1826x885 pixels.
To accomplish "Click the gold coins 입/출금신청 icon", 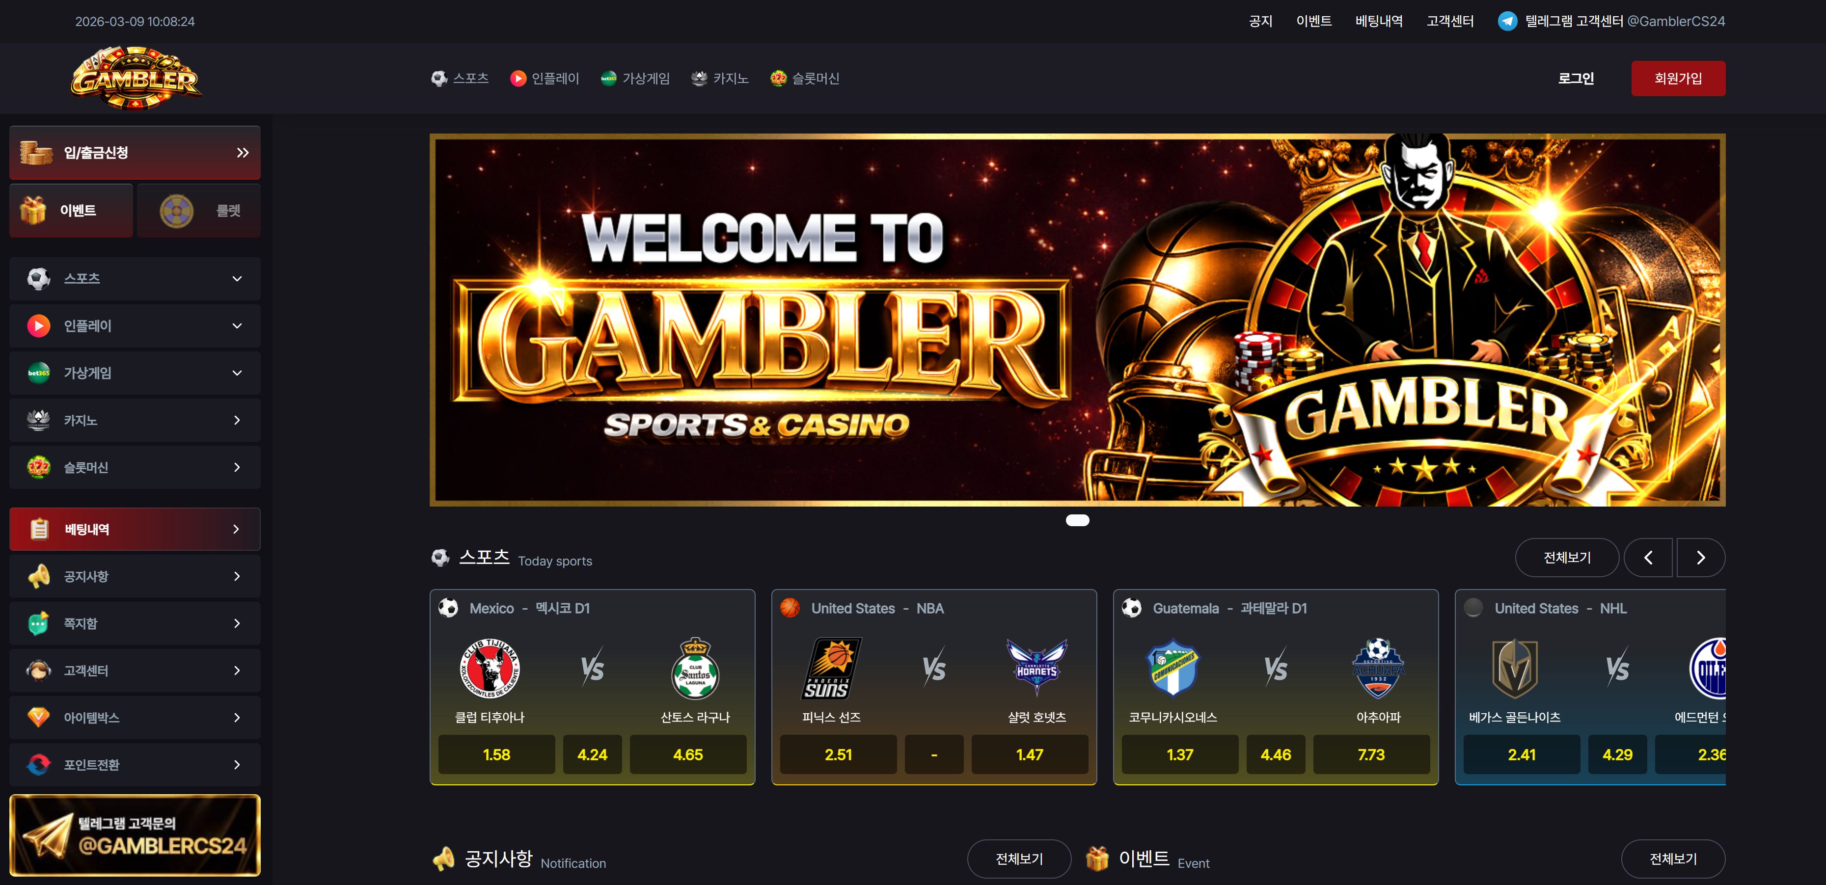I will [x=36, y=152].
